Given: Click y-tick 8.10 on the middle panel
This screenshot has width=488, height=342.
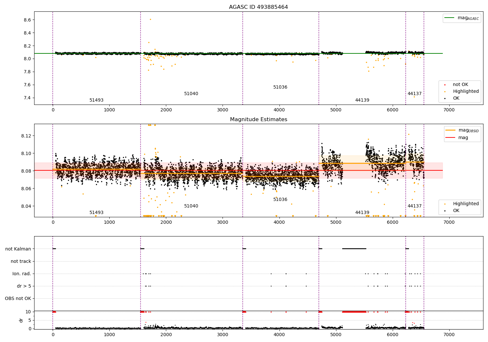Looking at the screenshot, I should tap(26, 154).
